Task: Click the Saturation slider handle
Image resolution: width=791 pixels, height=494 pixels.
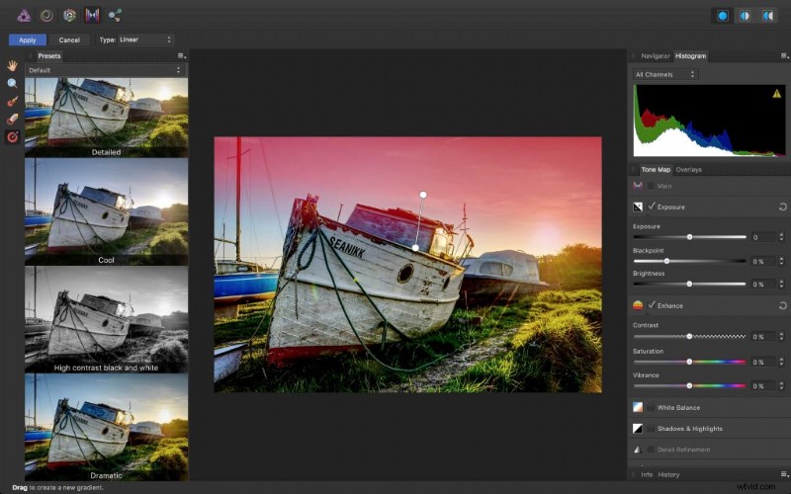Action: click(x=689, y=362)
